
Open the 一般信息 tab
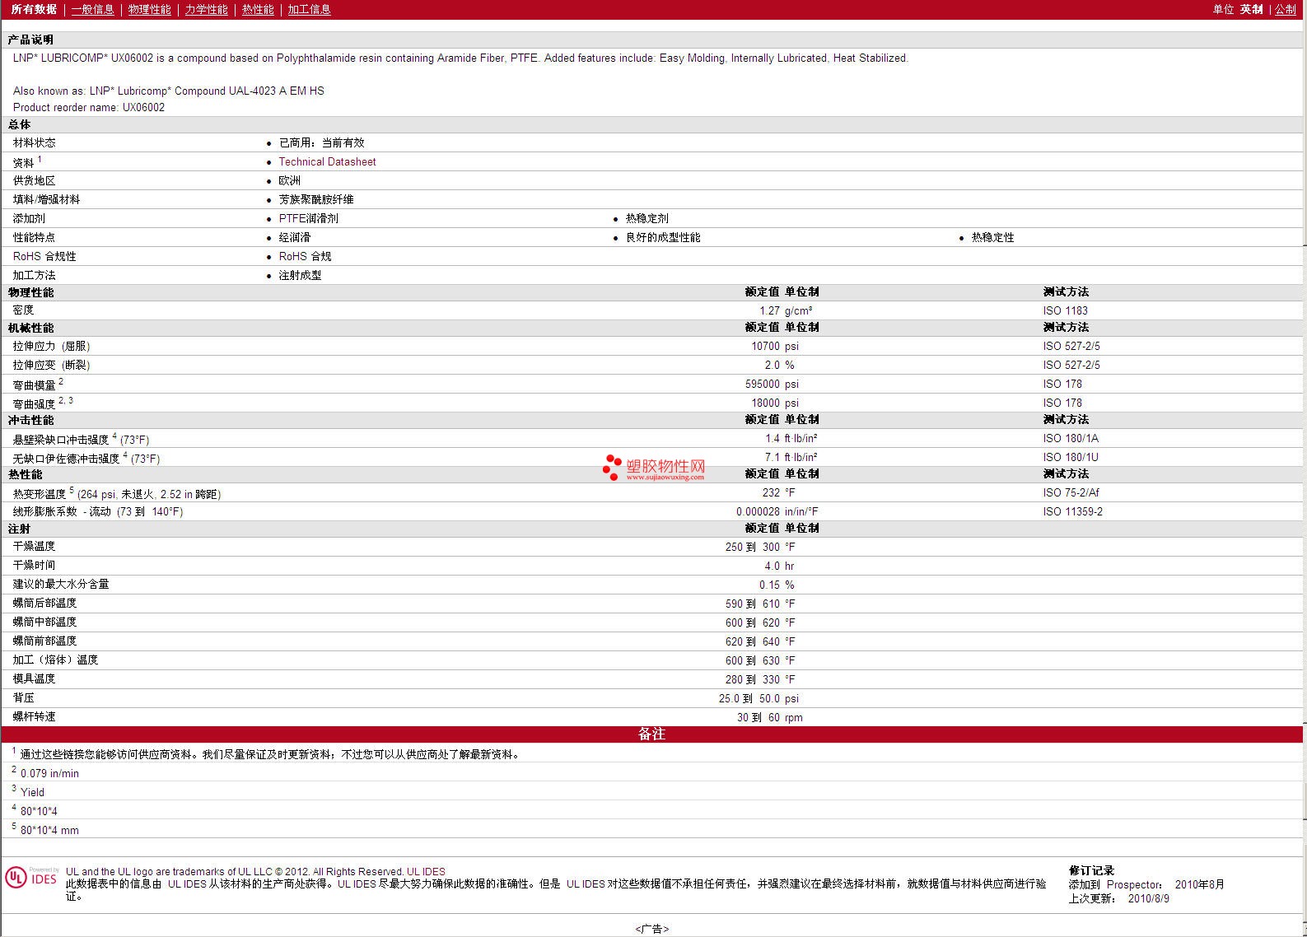click(92, 9)
